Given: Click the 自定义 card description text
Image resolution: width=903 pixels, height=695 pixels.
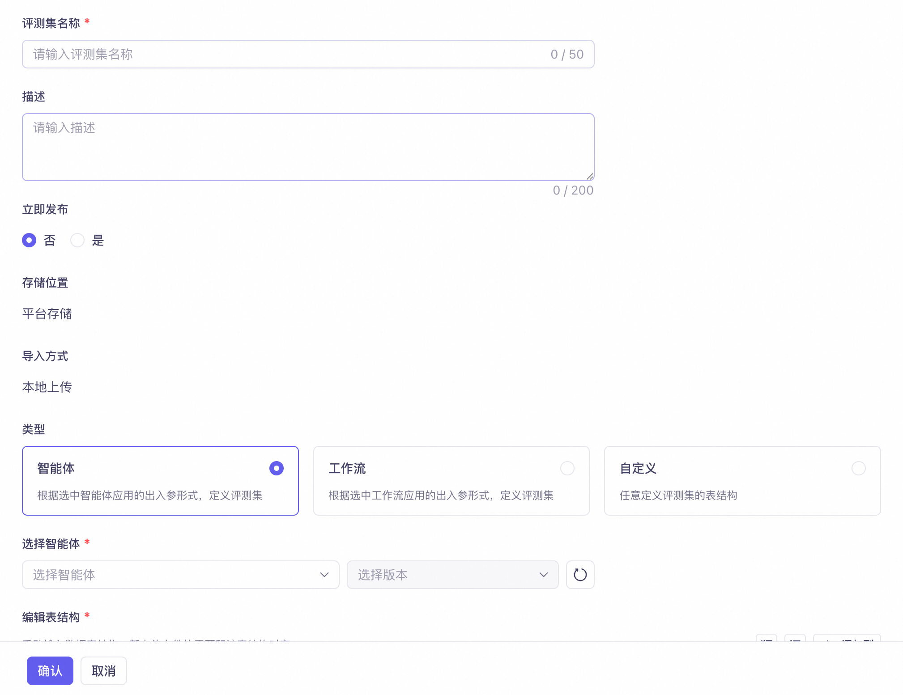Looking at the screenshot, I should (678, 495).
